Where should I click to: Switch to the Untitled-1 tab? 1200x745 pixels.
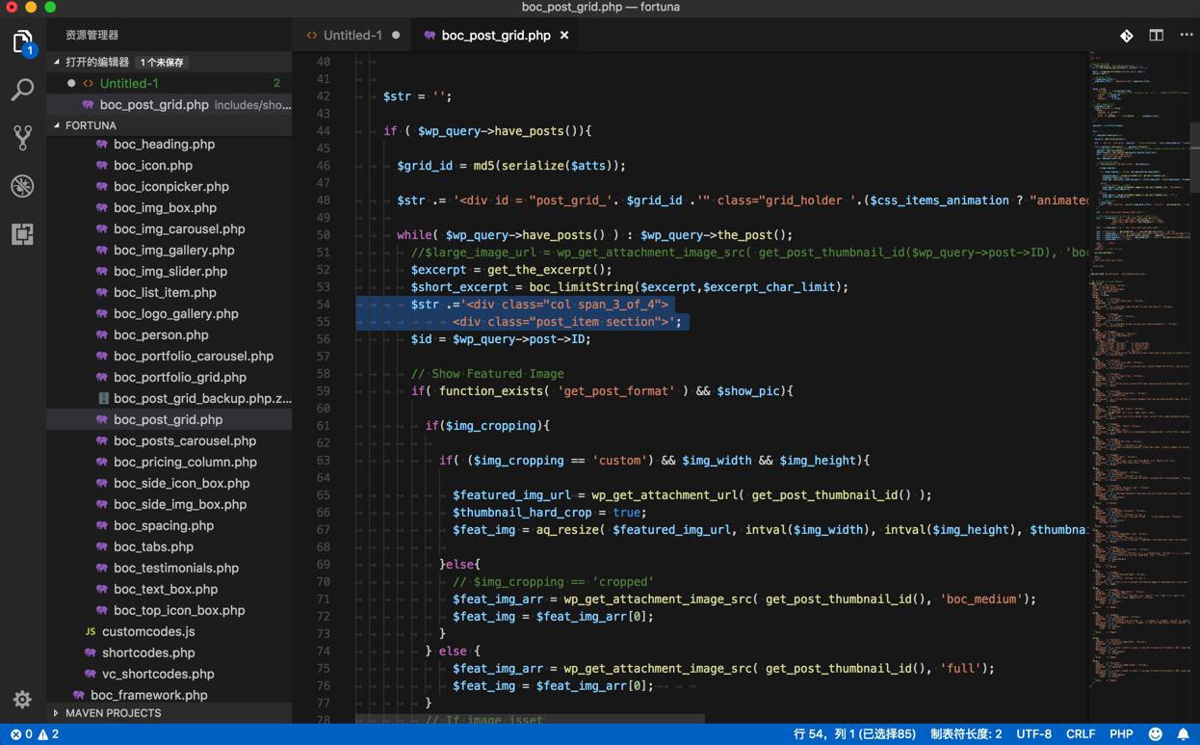tap(352, 35)
